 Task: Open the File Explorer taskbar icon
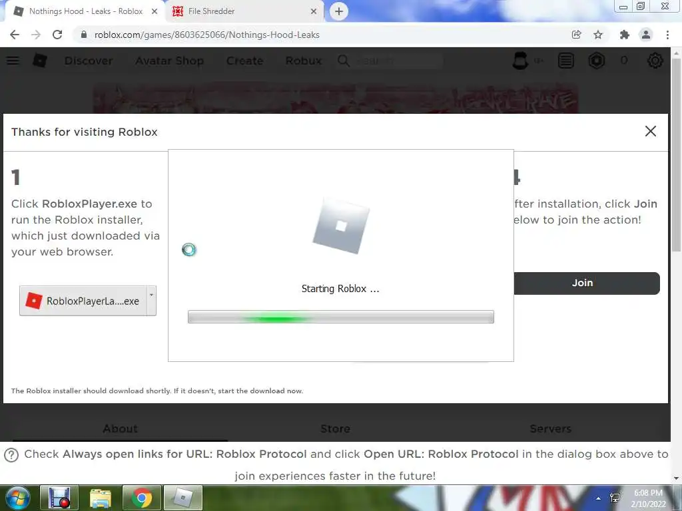point(101,498)
